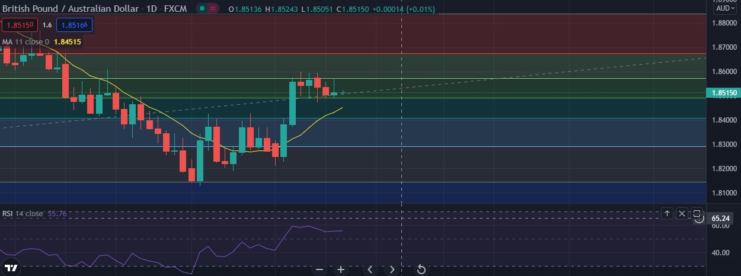Select the MA 11 close indicator legend

[x=25, y=42]
